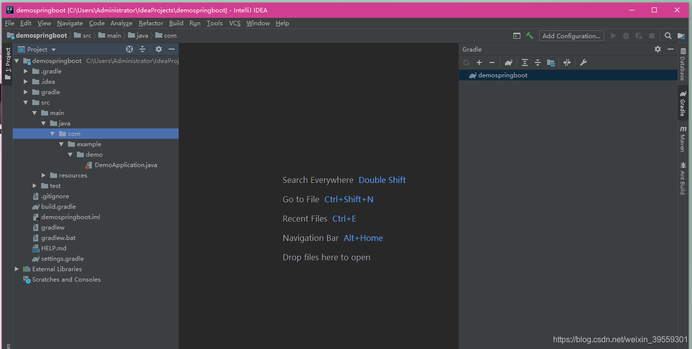Screen dimensions: 692x349
Task: Open the Navigate menu
Action: coord(70,23)
